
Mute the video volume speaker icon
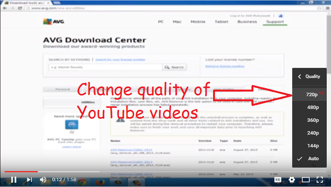43,180
